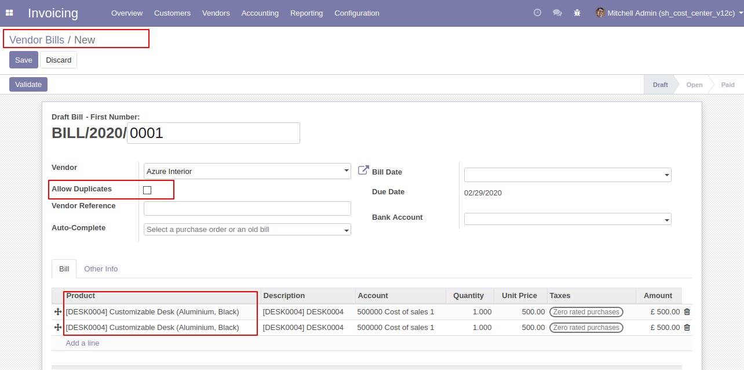Viewport: 744px width, 370px height.
Task: Expand the Vendor dropdown
Action: pyautogui.click(x=347, y=171)
